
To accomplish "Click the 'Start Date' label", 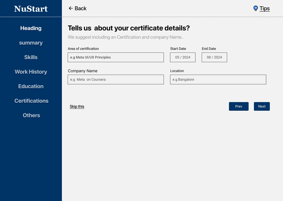I will (x=178, y=49).
